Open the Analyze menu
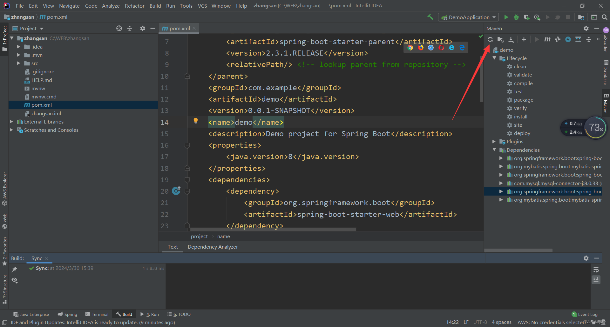This screenshot has height=327, width=610. pos(111,6)
